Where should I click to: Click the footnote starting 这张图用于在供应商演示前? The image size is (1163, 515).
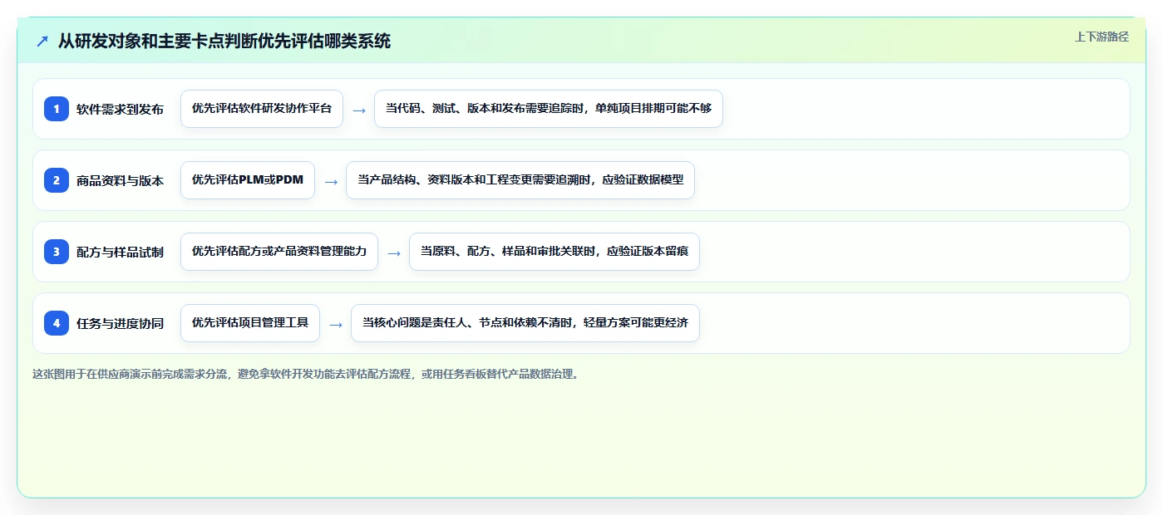(306, 374)
